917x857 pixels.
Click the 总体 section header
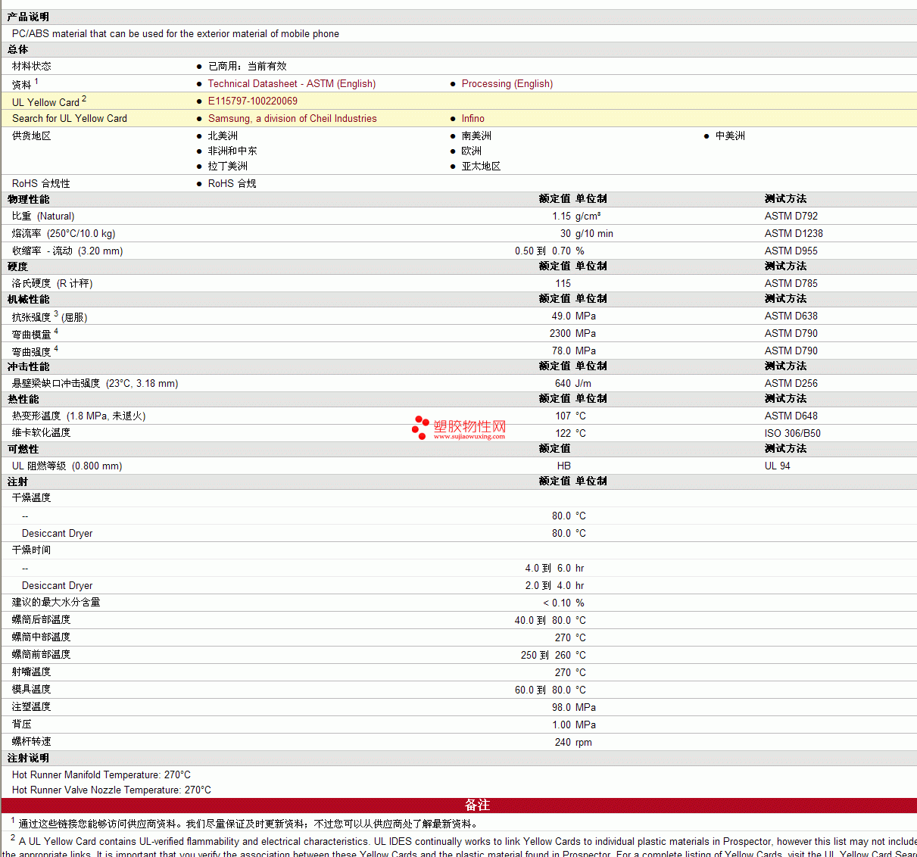coord(18,50)
